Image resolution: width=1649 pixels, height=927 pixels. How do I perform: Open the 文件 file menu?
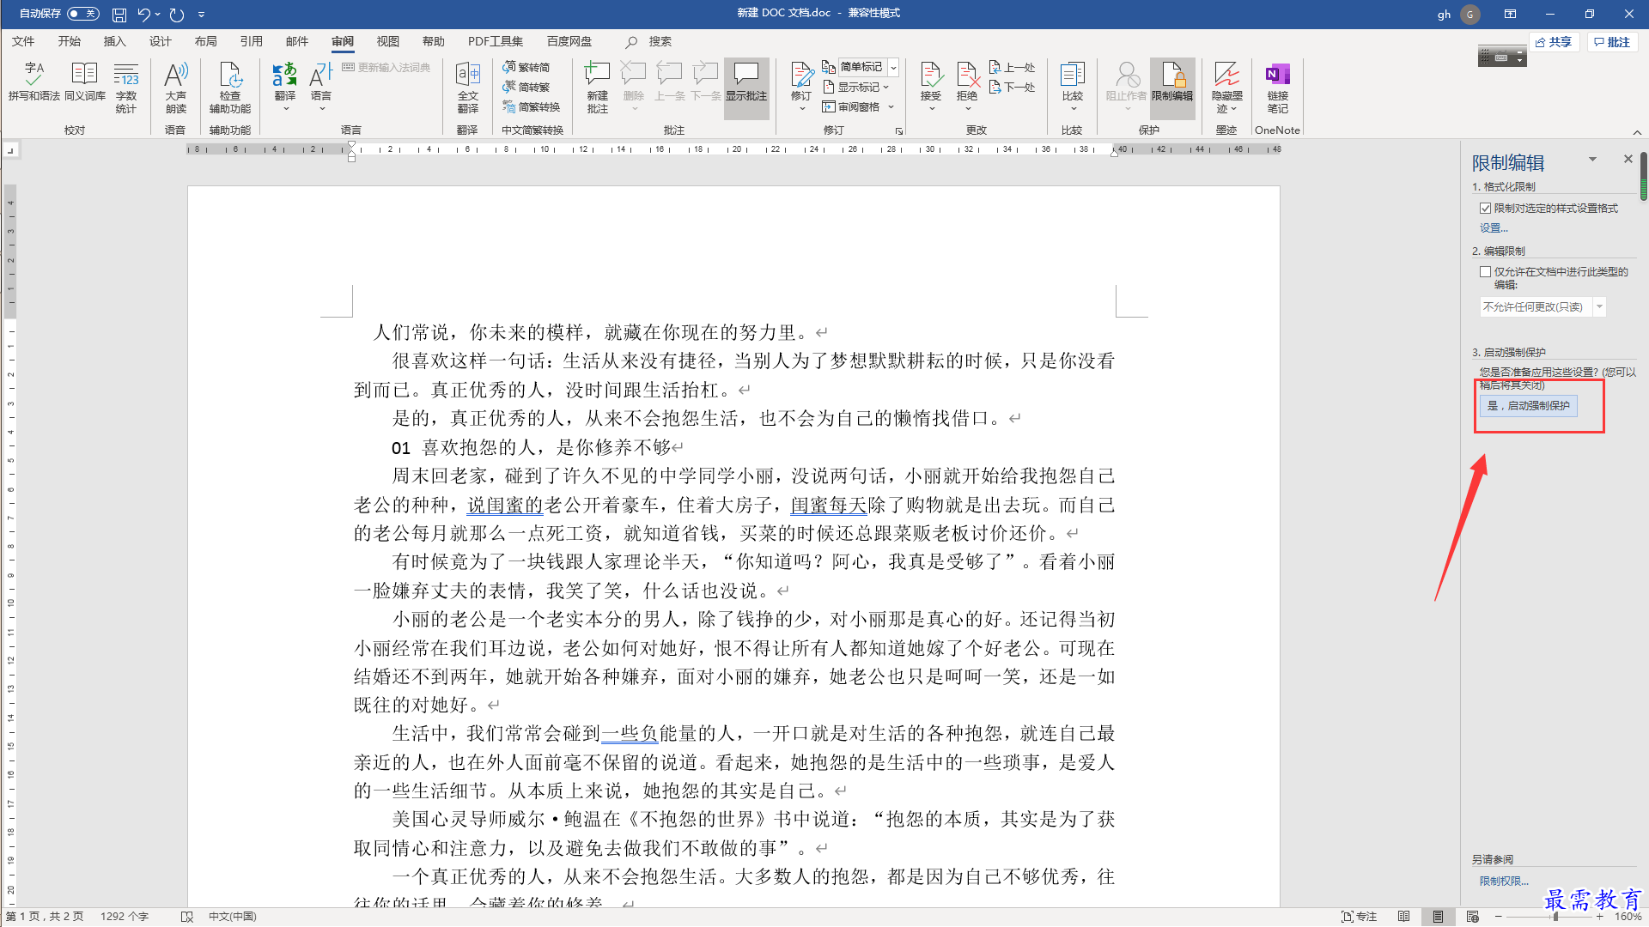tap(23, 41)
